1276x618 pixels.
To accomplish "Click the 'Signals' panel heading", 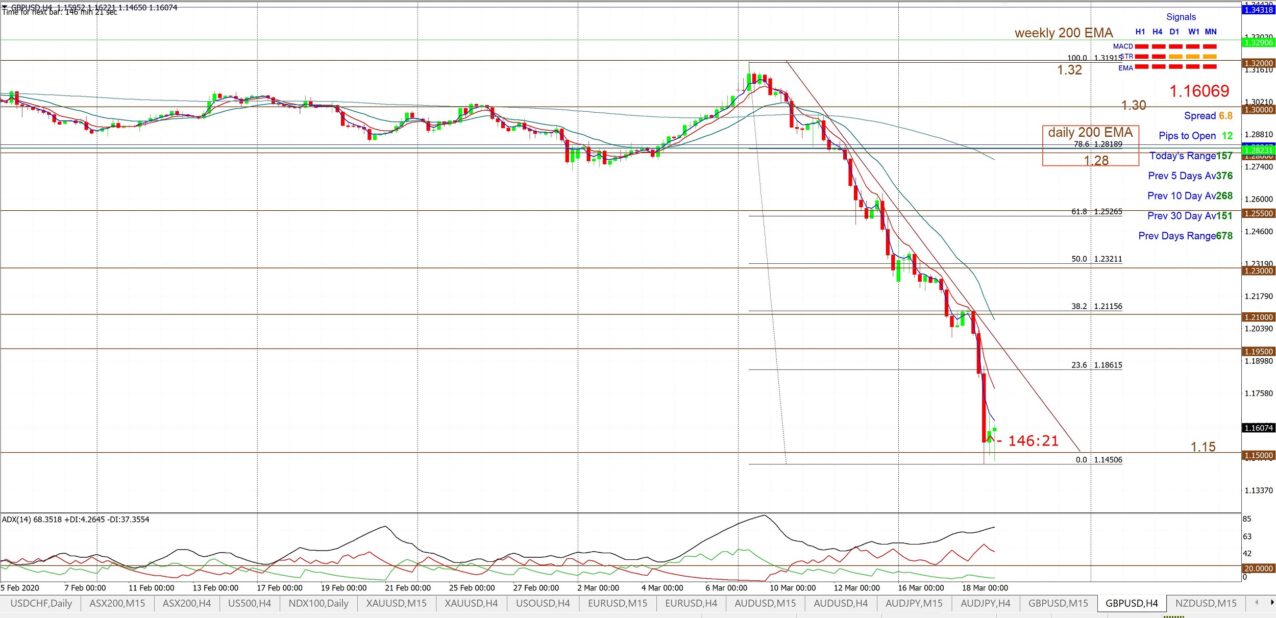I will pyautogui.click(x=1181, y=17).
